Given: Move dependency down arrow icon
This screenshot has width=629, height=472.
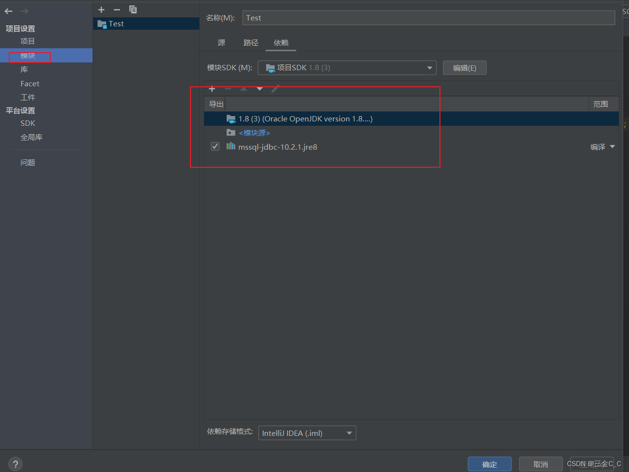Looking at the screenshot, I should (260, 89).
